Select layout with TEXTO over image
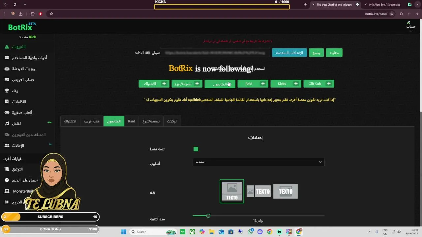422x237 pixels. point(286,191)
